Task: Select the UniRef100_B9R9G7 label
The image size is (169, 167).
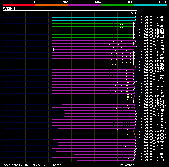Action: [152, 157]
